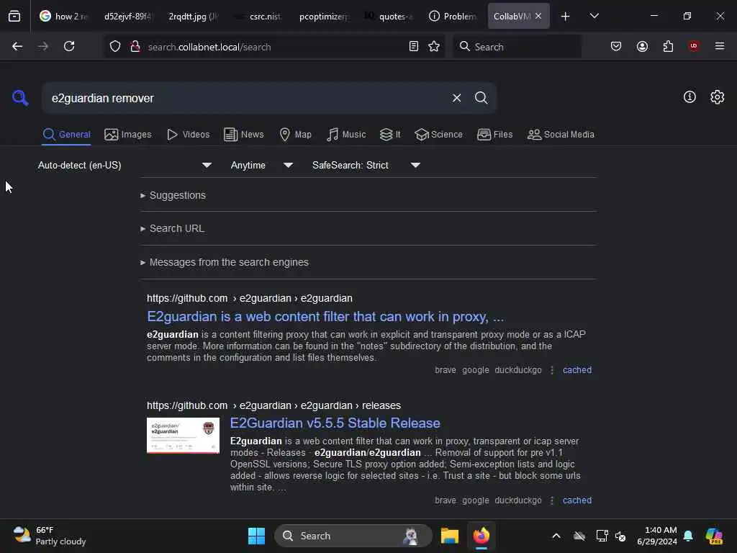This screenshot has width=737, height=553.
Task: Expand Messages from the search engines
Action: click(225, 262)
